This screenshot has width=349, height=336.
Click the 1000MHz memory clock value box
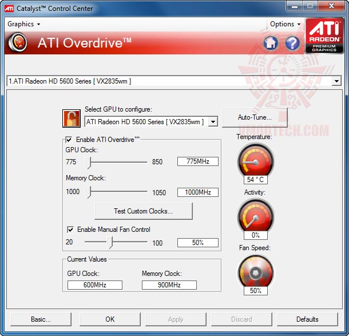click(x=197, y=192)
